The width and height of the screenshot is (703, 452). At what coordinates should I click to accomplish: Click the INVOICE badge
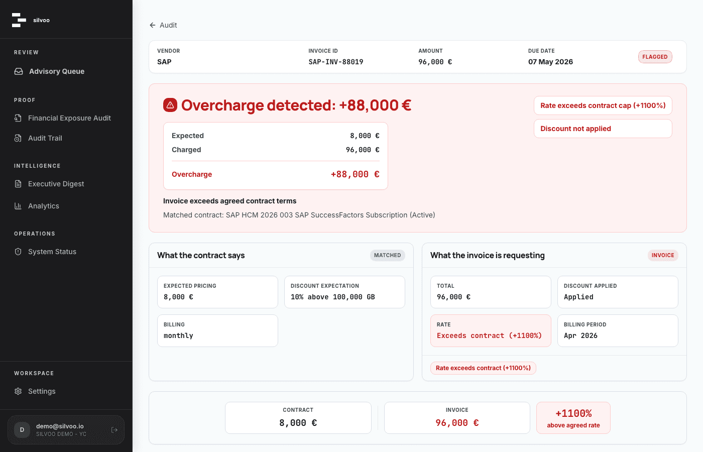coord(663,255)
